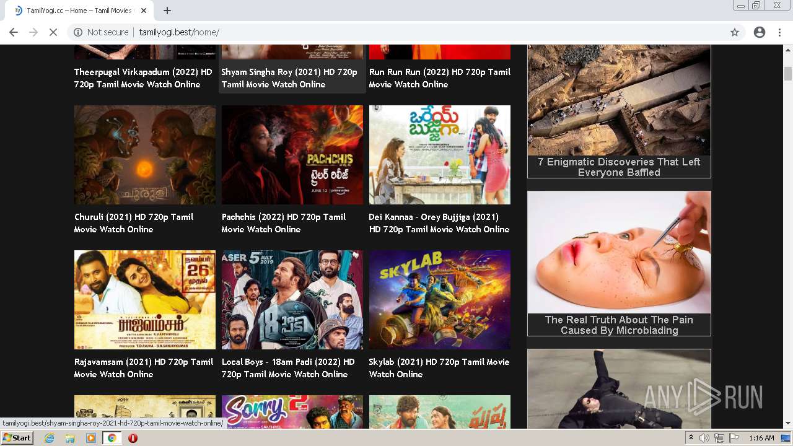Open the Action Center flag icon
Image resolution: width=793 pixels, height=446 pixels.
click(x=734, y=438)
